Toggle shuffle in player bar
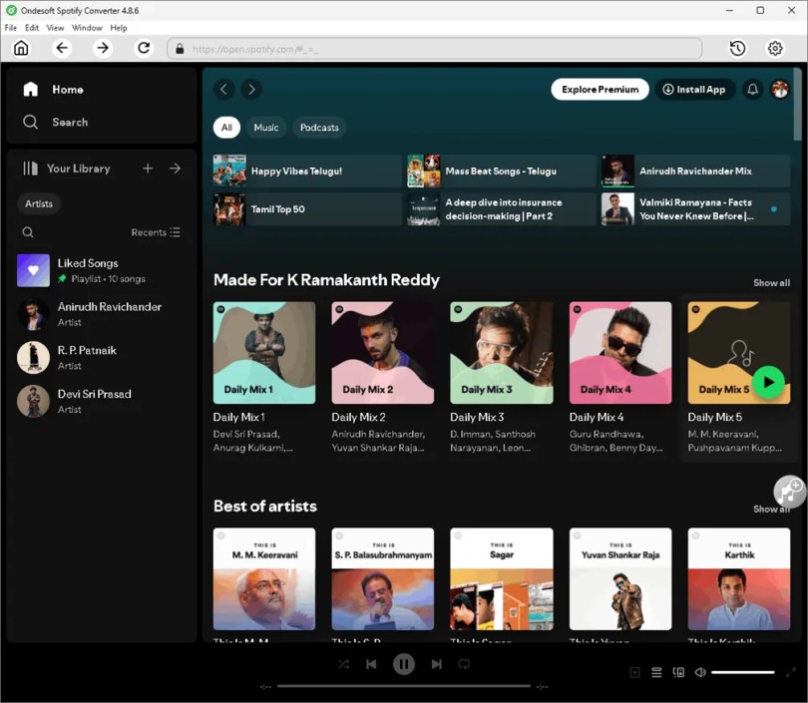808x703 pixels. point(344,664)
